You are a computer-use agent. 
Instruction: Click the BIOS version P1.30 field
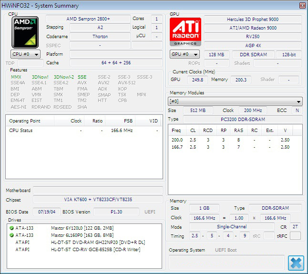[x=116, y=212]
